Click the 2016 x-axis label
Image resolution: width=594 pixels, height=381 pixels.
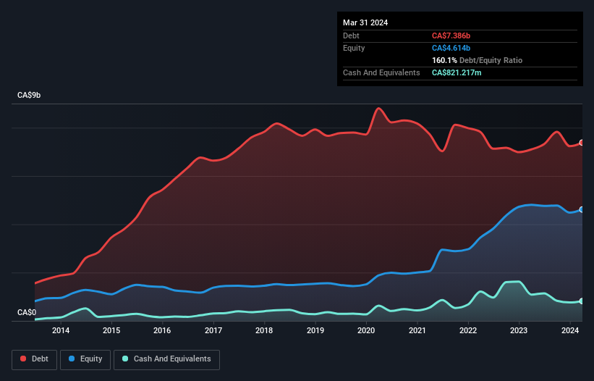(162, 330)
